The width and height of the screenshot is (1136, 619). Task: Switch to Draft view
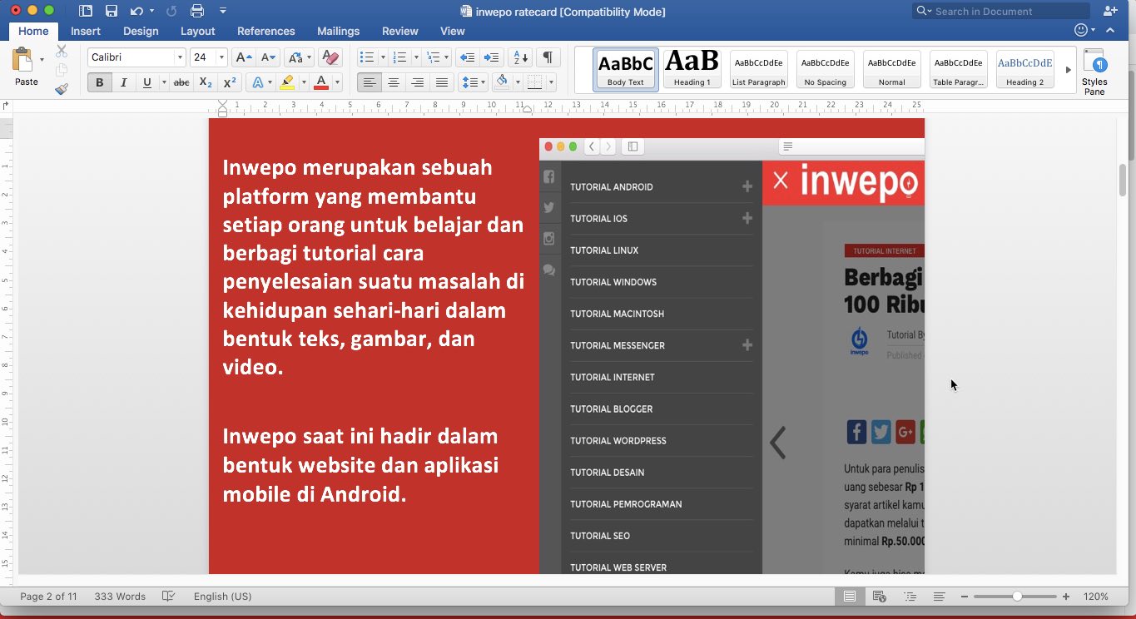point(939,597)
